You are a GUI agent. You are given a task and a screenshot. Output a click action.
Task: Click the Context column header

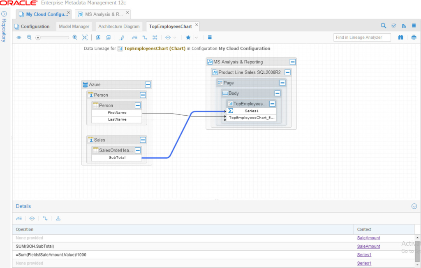point(384,229)
